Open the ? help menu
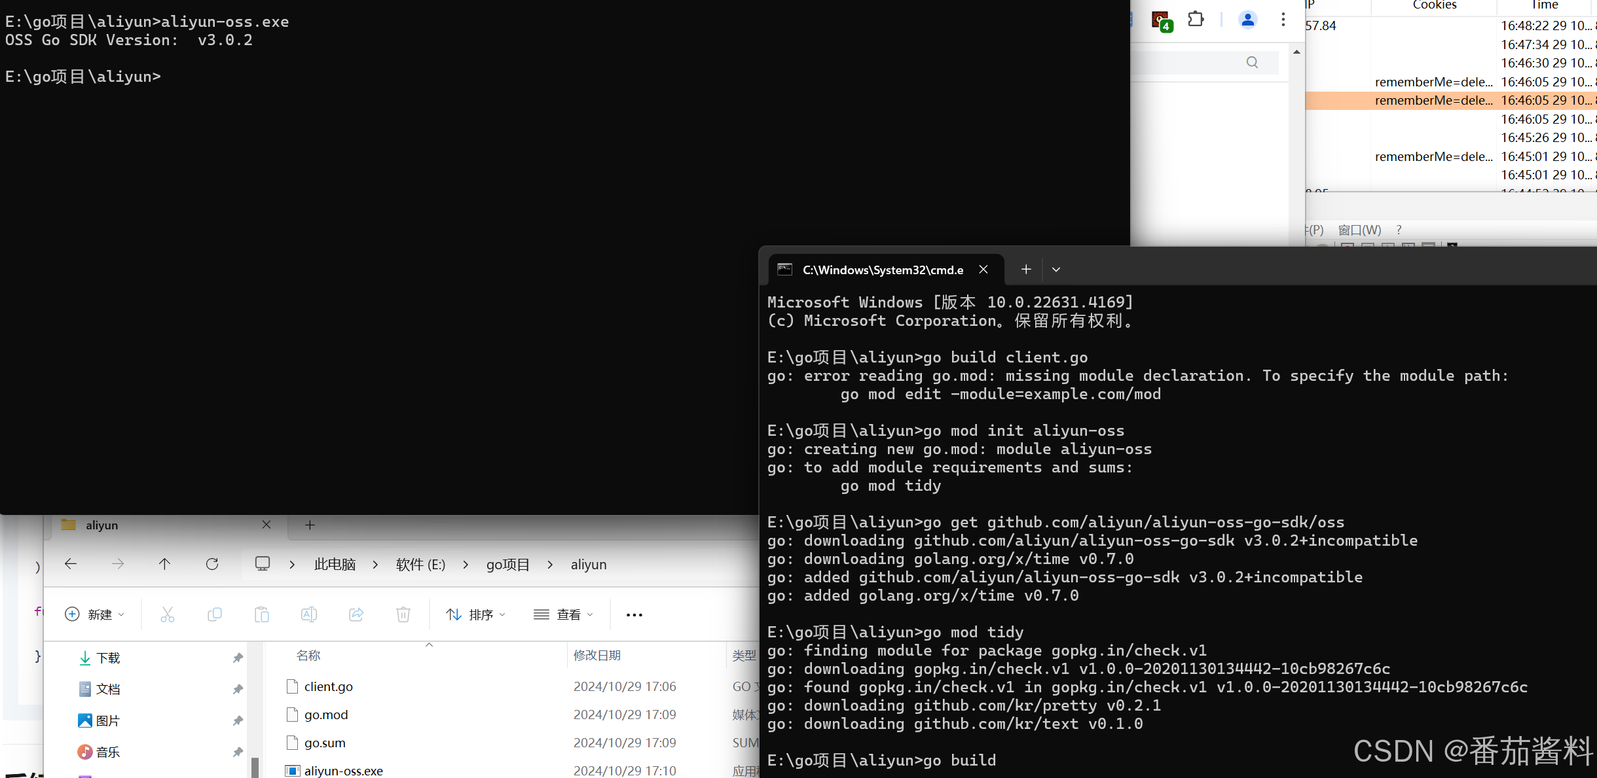Image resolution: width=1597 pixels, height=778 pixels. click(x=1399, y=230)
